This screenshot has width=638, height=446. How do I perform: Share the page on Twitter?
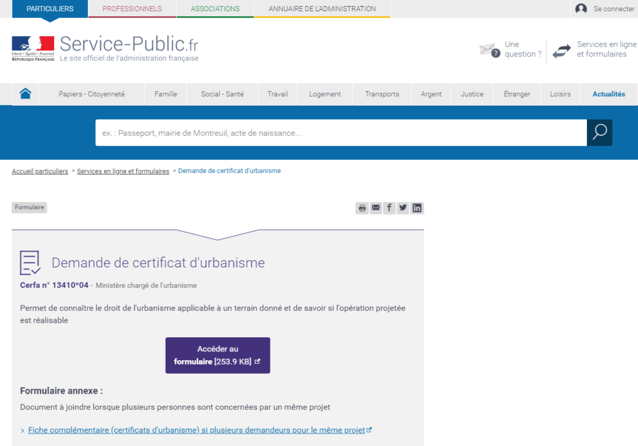pos(403,208)
